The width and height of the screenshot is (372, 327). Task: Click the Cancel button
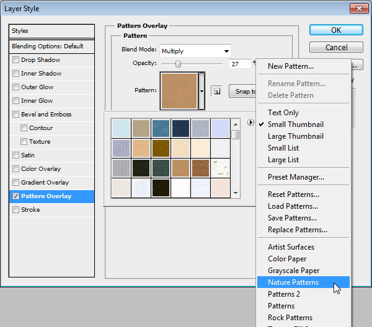click(x=335, y=47)
